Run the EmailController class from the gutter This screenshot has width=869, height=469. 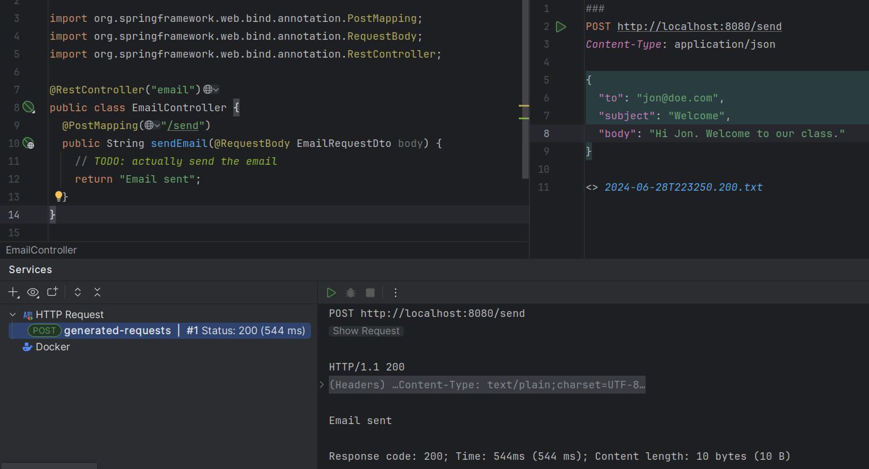pyautogui.click(x=29, y=107)
